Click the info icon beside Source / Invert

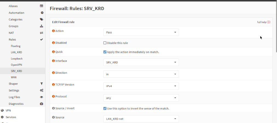pyautogui.click(x=53, y=108)
